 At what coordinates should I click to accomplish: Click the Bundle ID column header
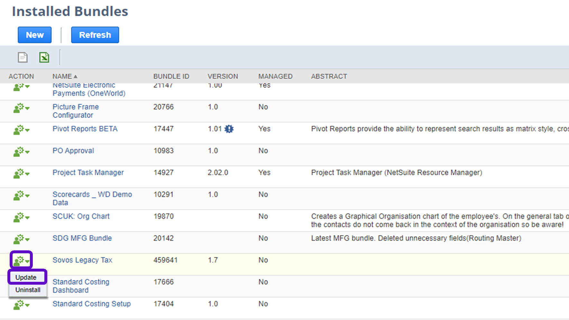click(171, 76)
